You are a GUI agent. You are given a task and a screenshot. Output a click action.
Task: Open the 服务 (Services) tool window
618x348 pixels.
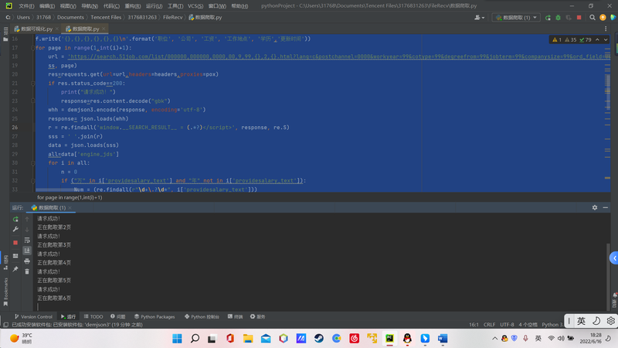tap(258, 316)
